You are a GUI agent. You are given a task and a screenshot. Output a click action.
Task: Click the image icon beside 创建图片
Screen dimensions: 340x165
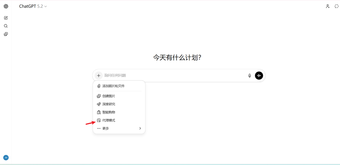(99, 96)
